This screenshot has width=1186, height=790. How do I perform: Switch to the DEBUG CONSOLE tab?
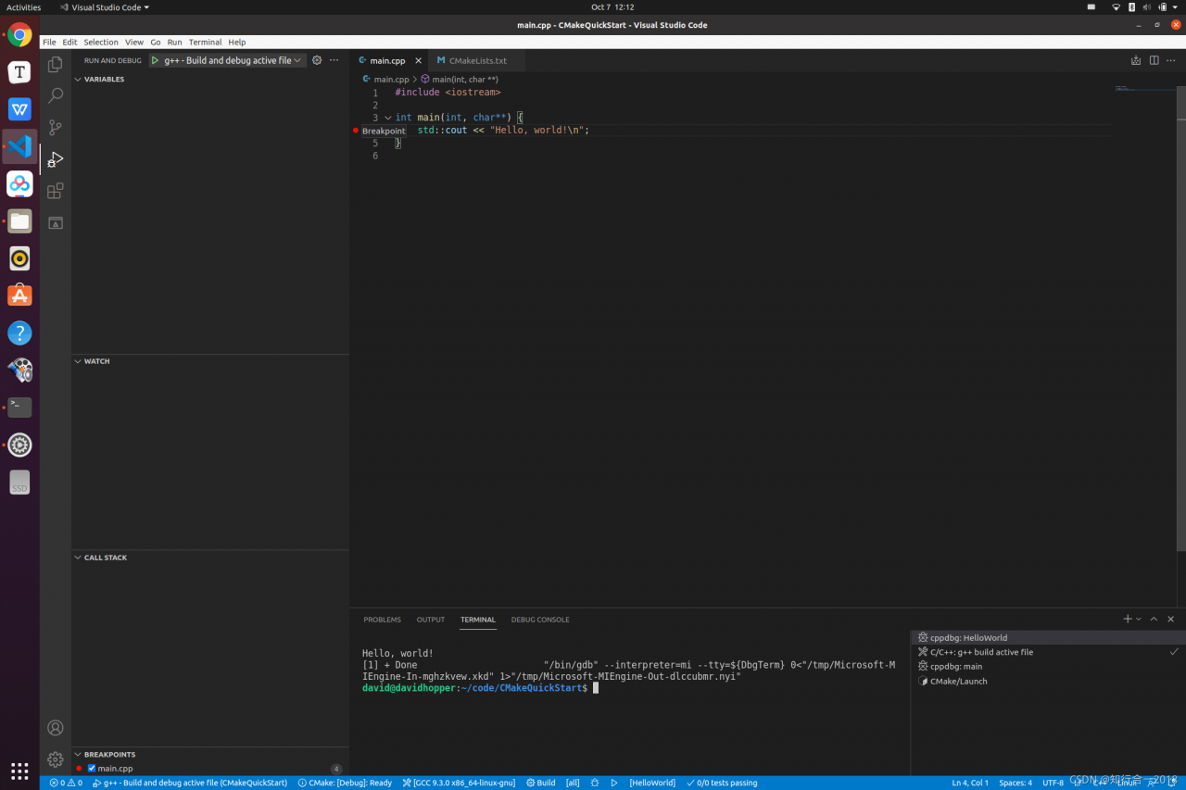[540, 620]
